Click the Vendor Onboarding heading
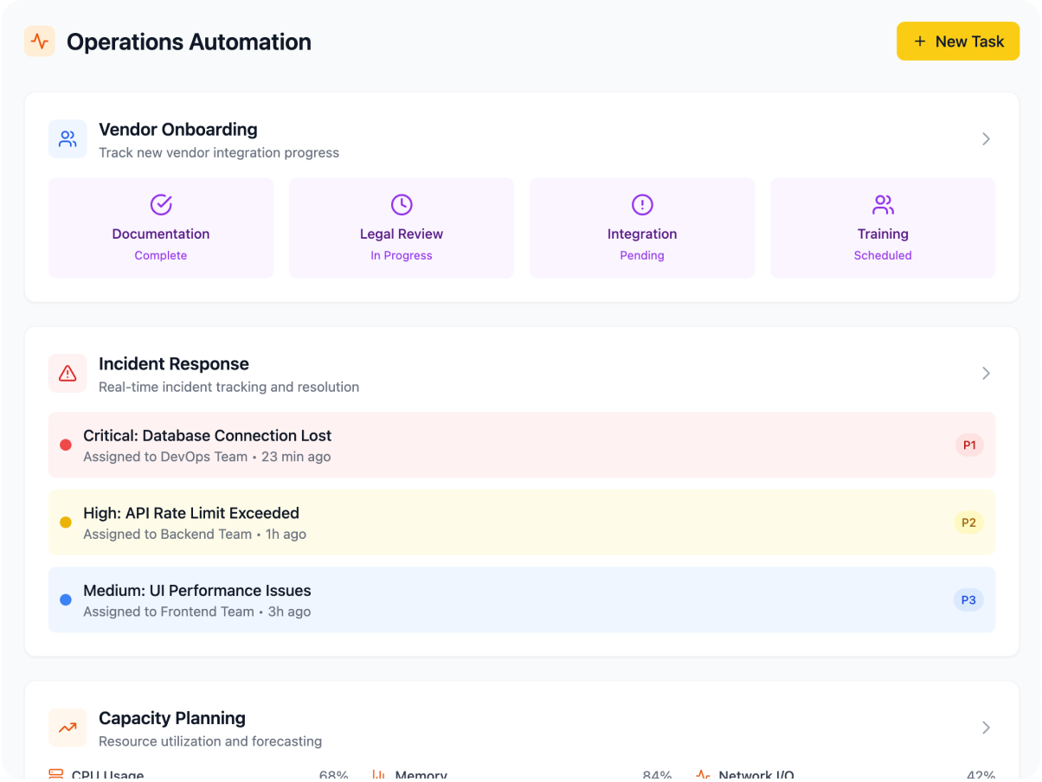 (x=178, y=130)
